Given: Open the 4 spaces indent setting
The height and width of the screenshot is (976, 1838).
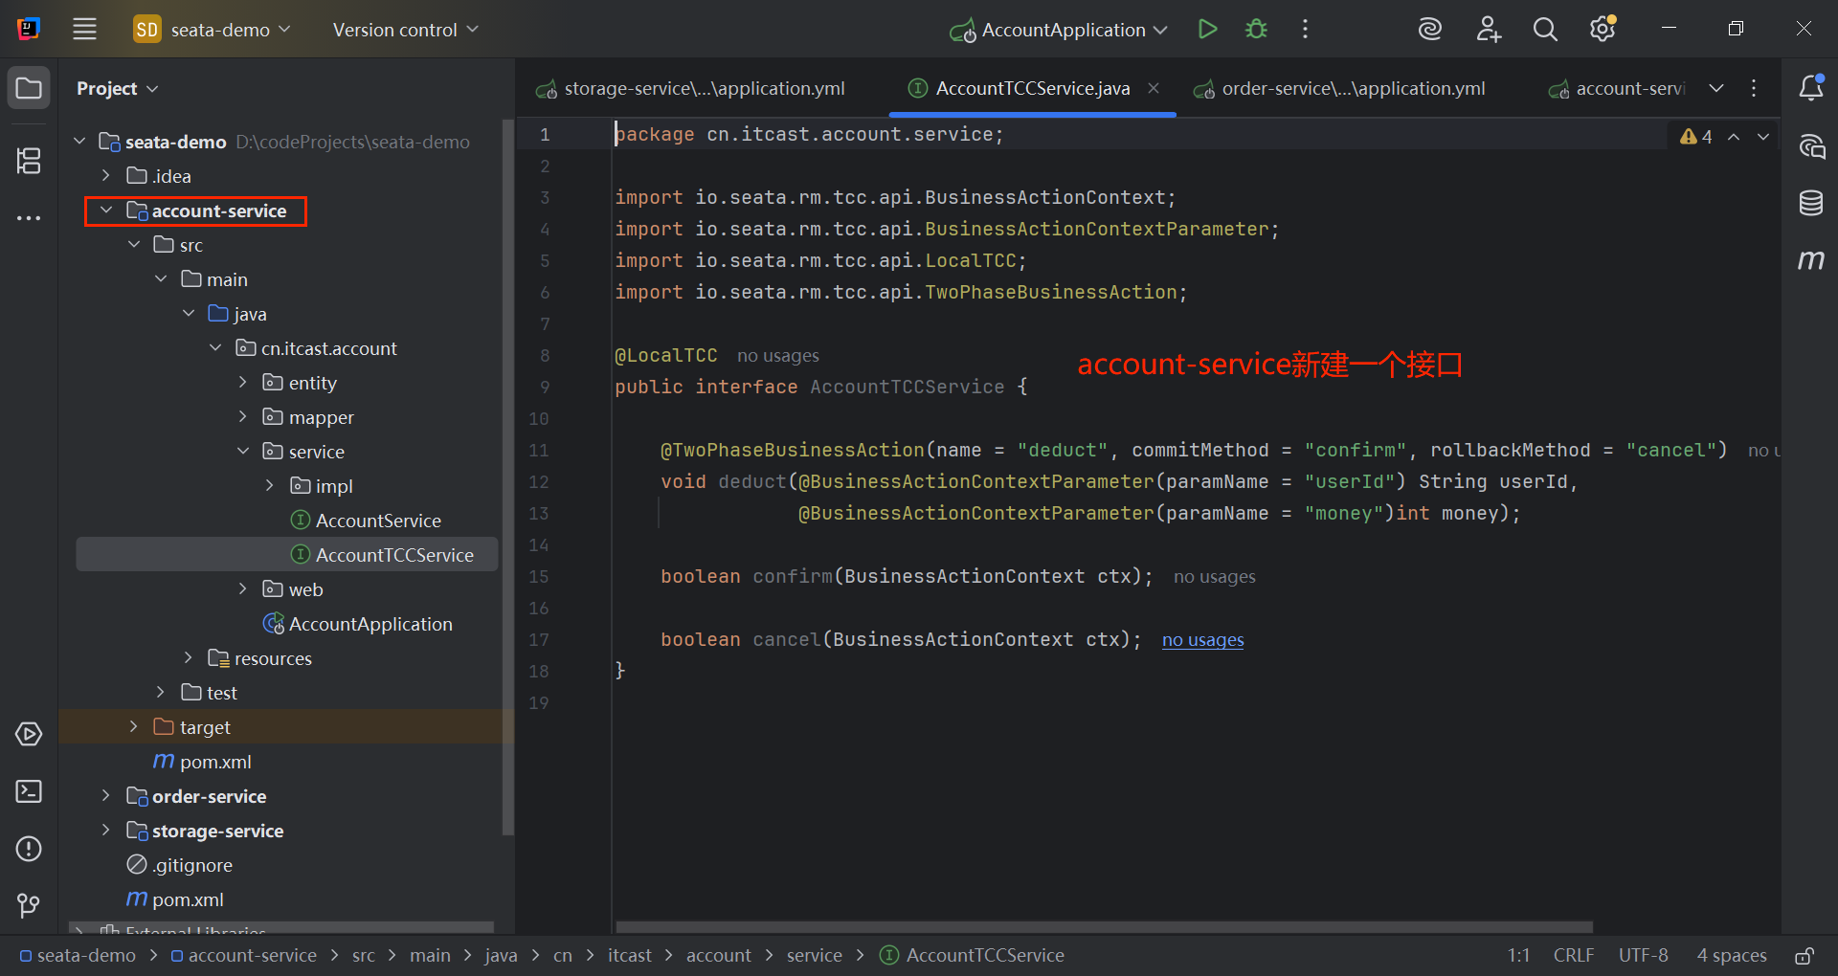Looking at the screenshot, I should [1732, 956].
